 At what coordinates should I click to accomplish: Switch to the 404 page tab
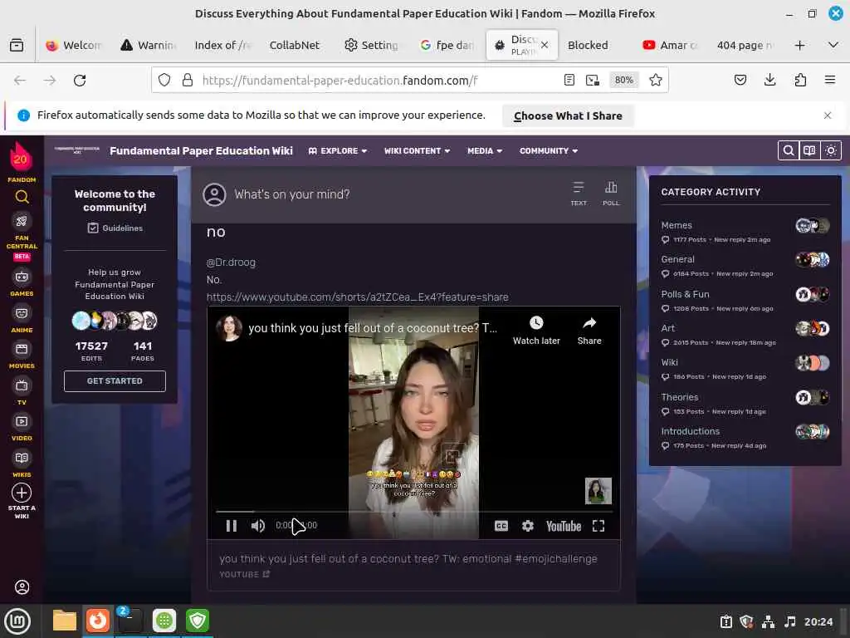pos(745,45)
